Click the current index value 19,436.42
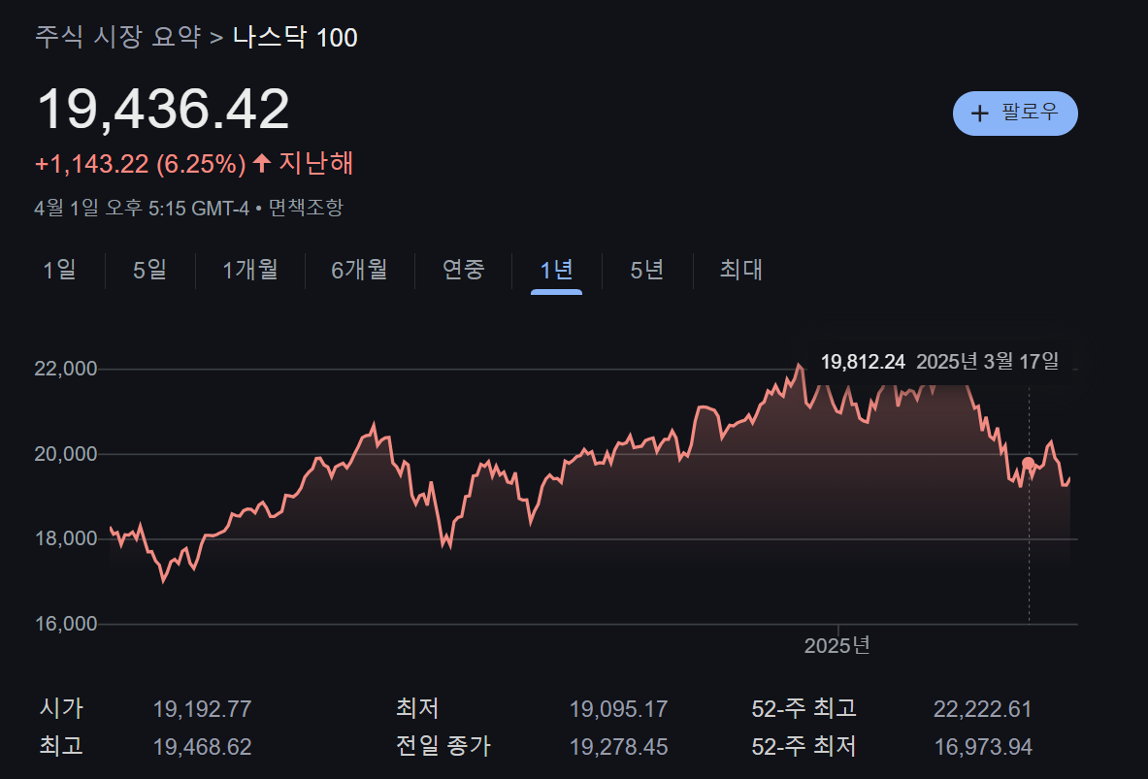The image size is (1148, 779). (x=163, y=109)
